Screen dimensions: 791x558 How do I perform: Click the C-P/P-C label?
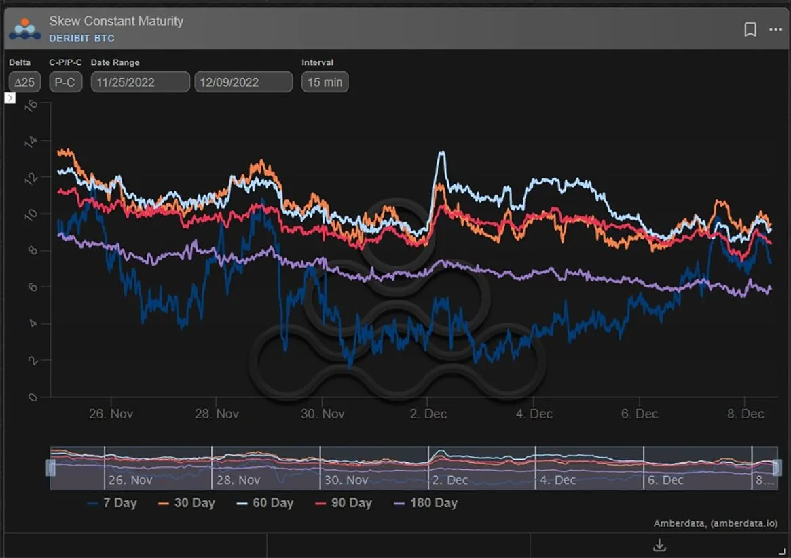tap(65, 62)
